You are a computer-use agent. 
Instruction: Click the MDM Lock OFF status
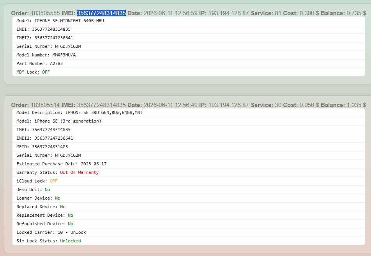(x=46, y=72)
